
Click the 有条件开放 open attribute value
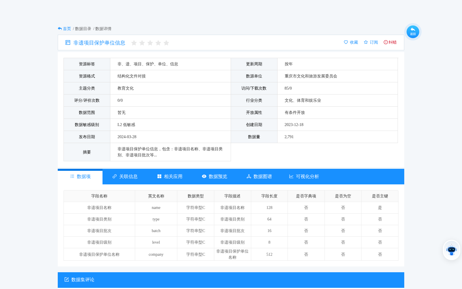(x=295, y=112)
